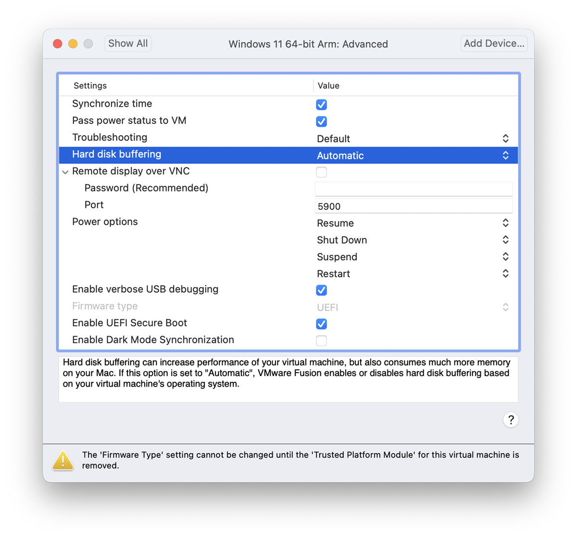Select the Synchronize time label
Image resolution: width=577 pixels, height=539 pixels.
coord(112,104)
